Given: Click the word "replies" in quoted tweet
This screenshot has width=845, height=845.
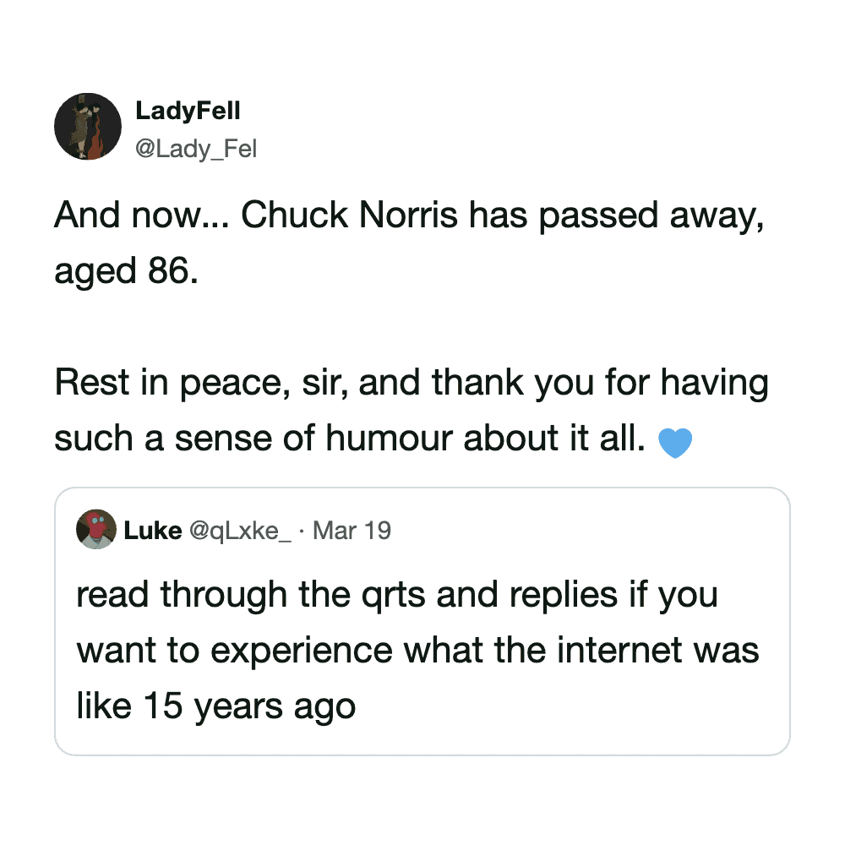Looking at the screenshot, I should tap(570, 595).
